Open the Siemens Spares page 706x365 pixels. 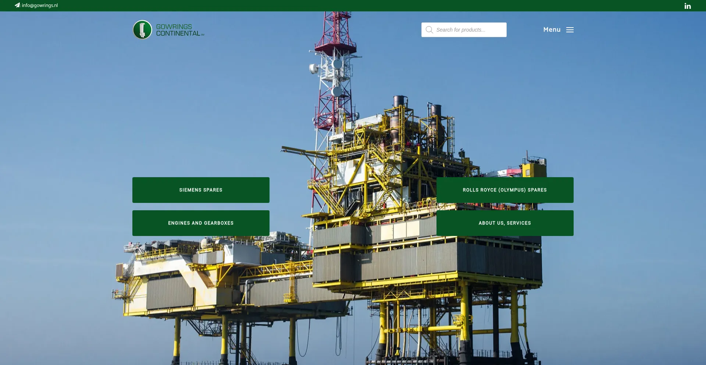[x=201, y=190]
